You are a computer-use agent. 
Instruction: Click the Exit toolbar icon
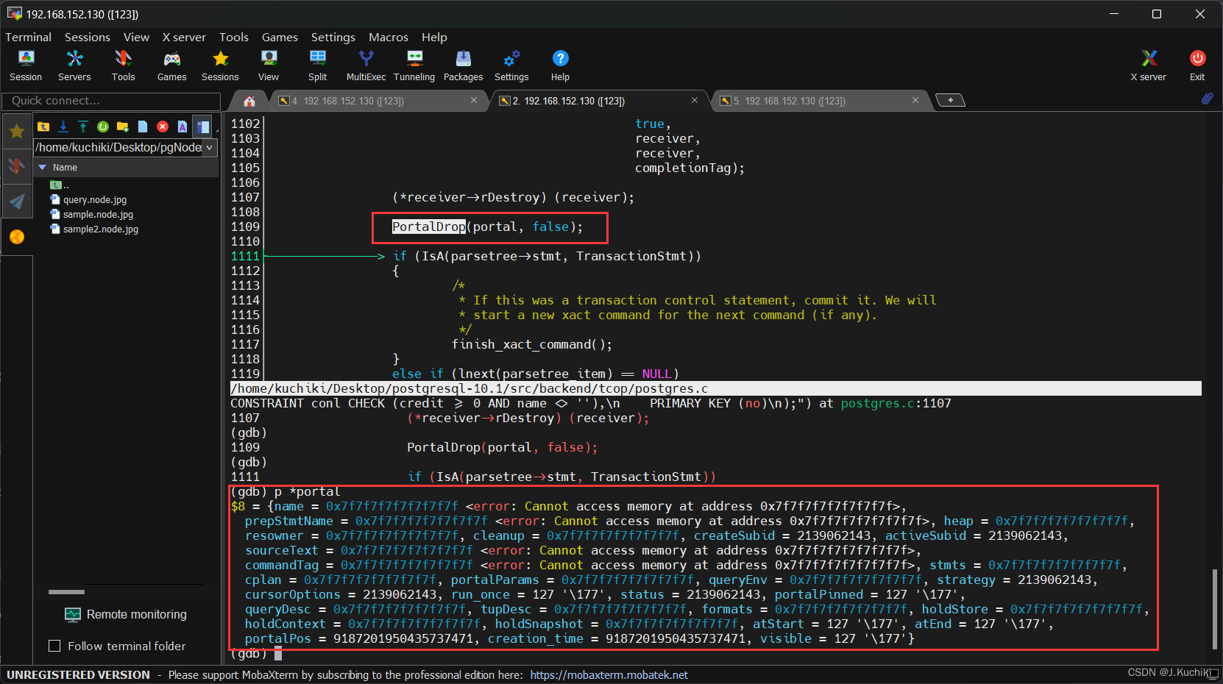1197,65
